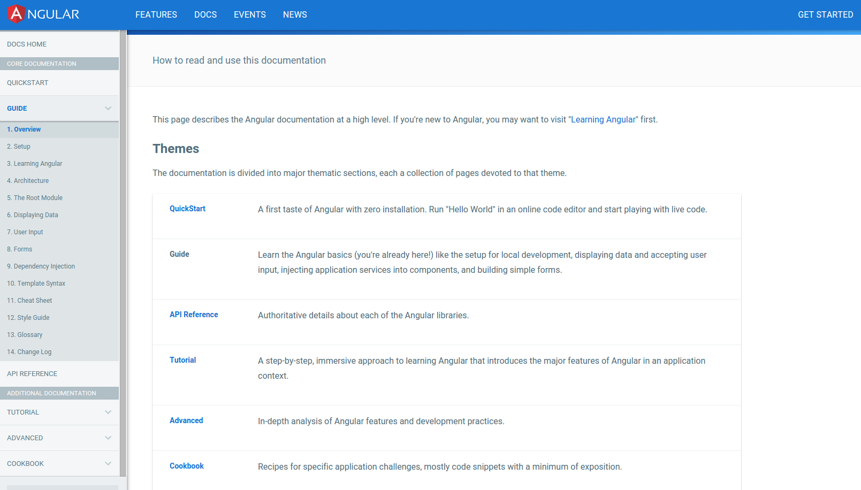This screenshot has height=490, width=861.
Task: Select 10. Template Syntax
Action: point(59,284)
